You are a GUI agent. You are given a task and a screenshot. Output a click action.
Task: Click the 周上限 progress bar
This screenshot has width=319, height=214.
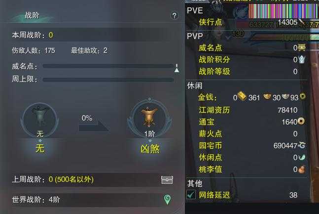coord(108,80)
